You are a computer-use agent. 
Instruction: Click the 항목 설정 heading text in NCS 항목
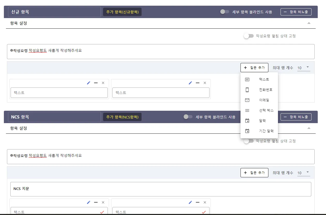(x=19, y=128)
